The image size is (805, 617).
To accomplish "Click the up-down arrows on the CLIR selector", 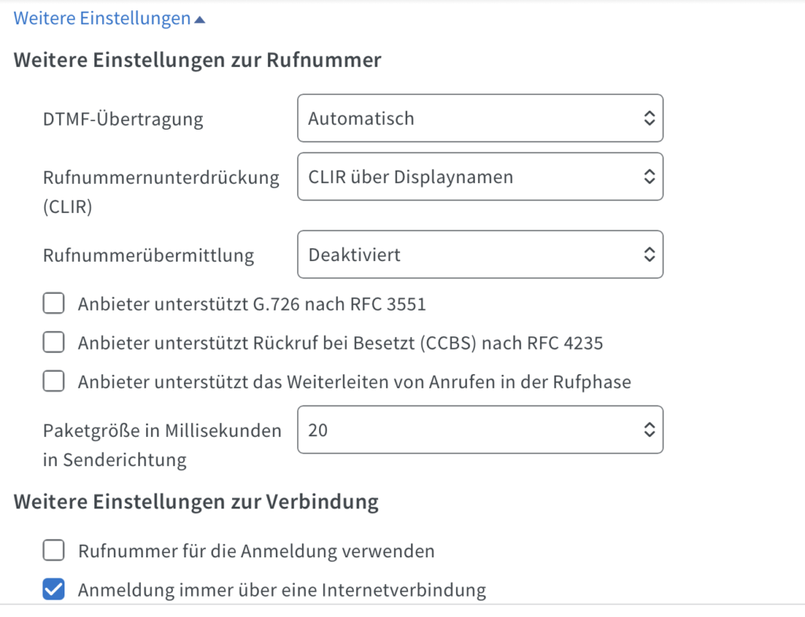I will (x=649, y=177).
